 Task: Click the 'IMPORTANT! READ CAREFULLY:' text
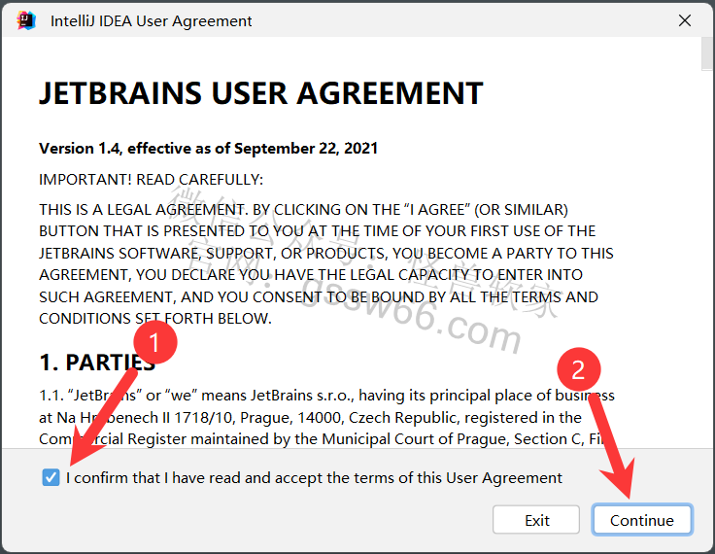(151, 180)
